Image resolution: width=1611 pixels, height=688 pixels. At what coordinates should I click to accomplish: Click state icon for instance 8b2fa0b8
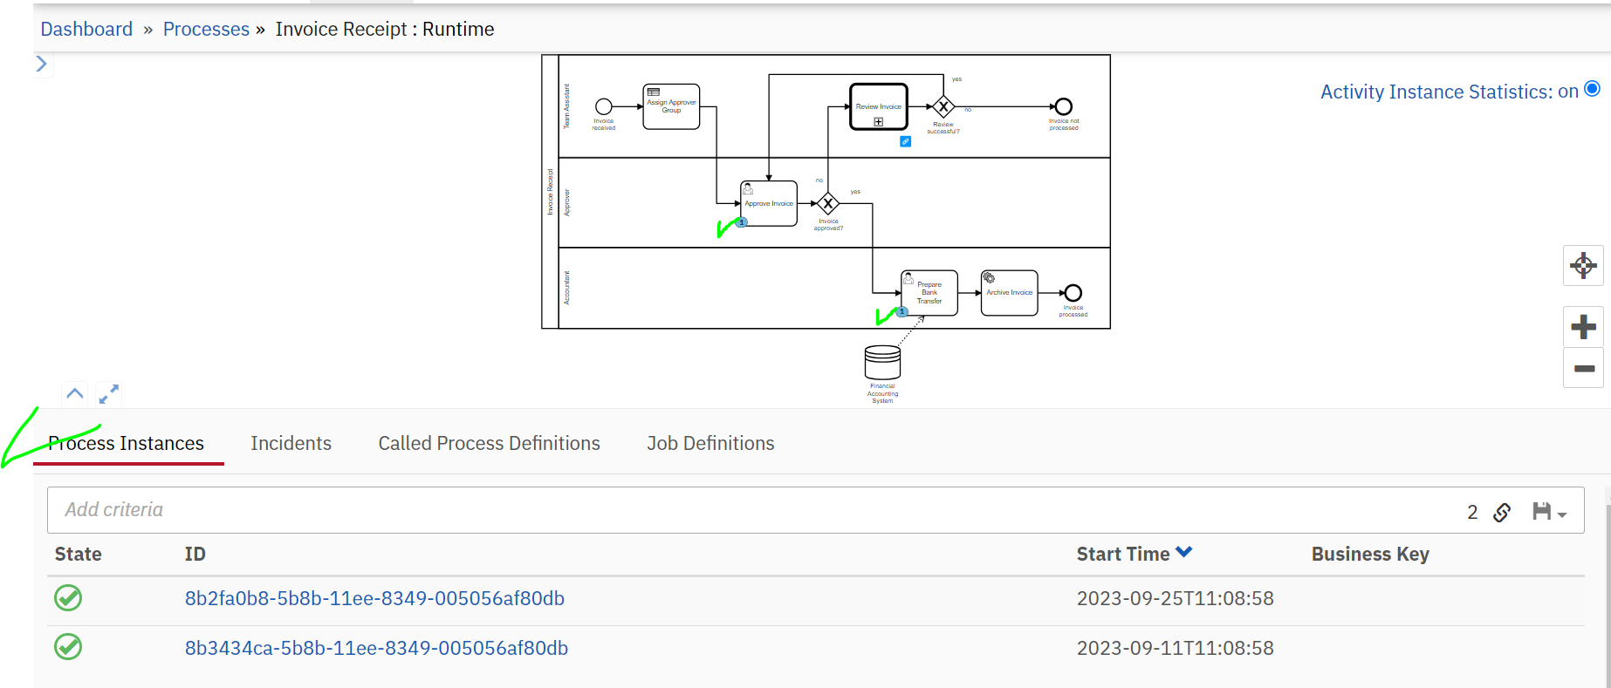click(68, 598)
